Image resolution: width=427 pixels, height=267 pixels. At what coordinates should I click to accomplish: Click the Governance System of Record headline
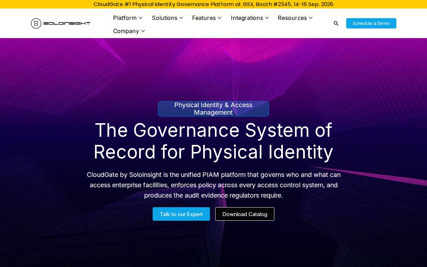[213, 141]
